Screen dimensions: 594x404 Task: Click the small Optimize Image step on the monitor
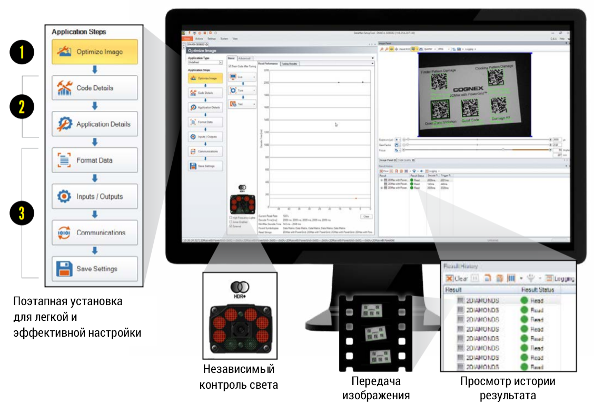205,78
